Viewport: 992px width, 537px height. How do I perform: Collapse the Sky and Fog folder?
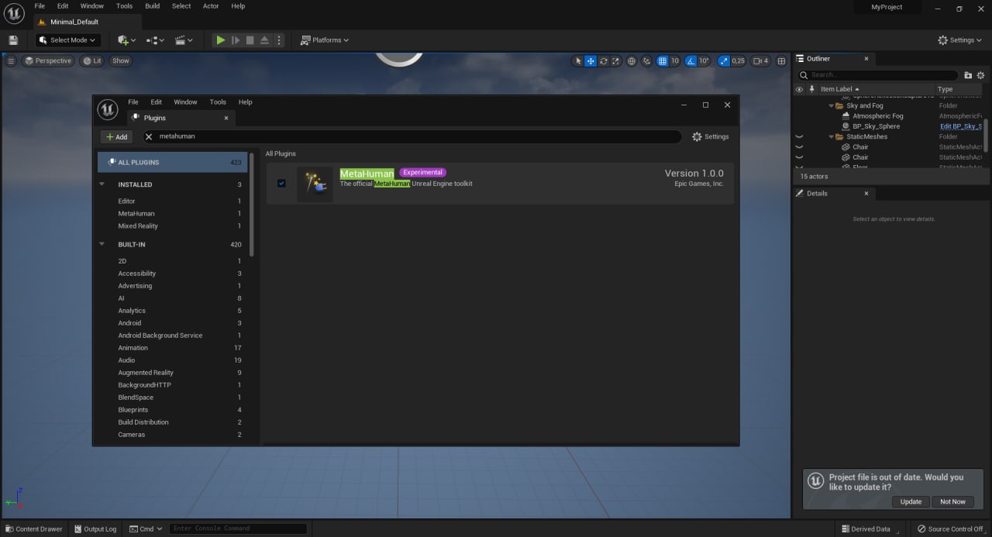[x=831, y=105]
